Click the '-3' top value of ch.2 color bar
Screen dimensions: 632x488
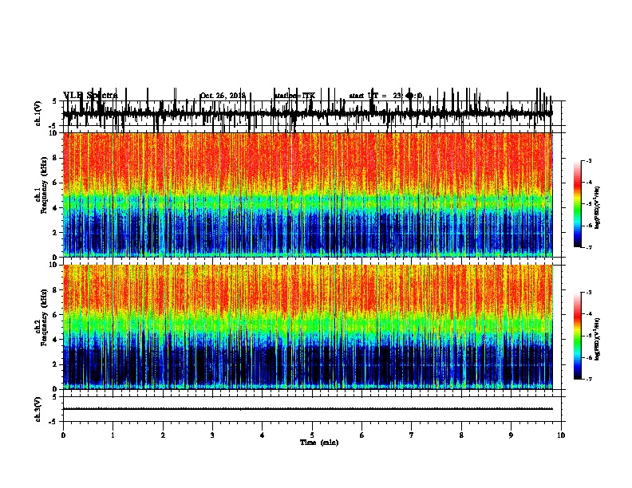pos(588,293)
